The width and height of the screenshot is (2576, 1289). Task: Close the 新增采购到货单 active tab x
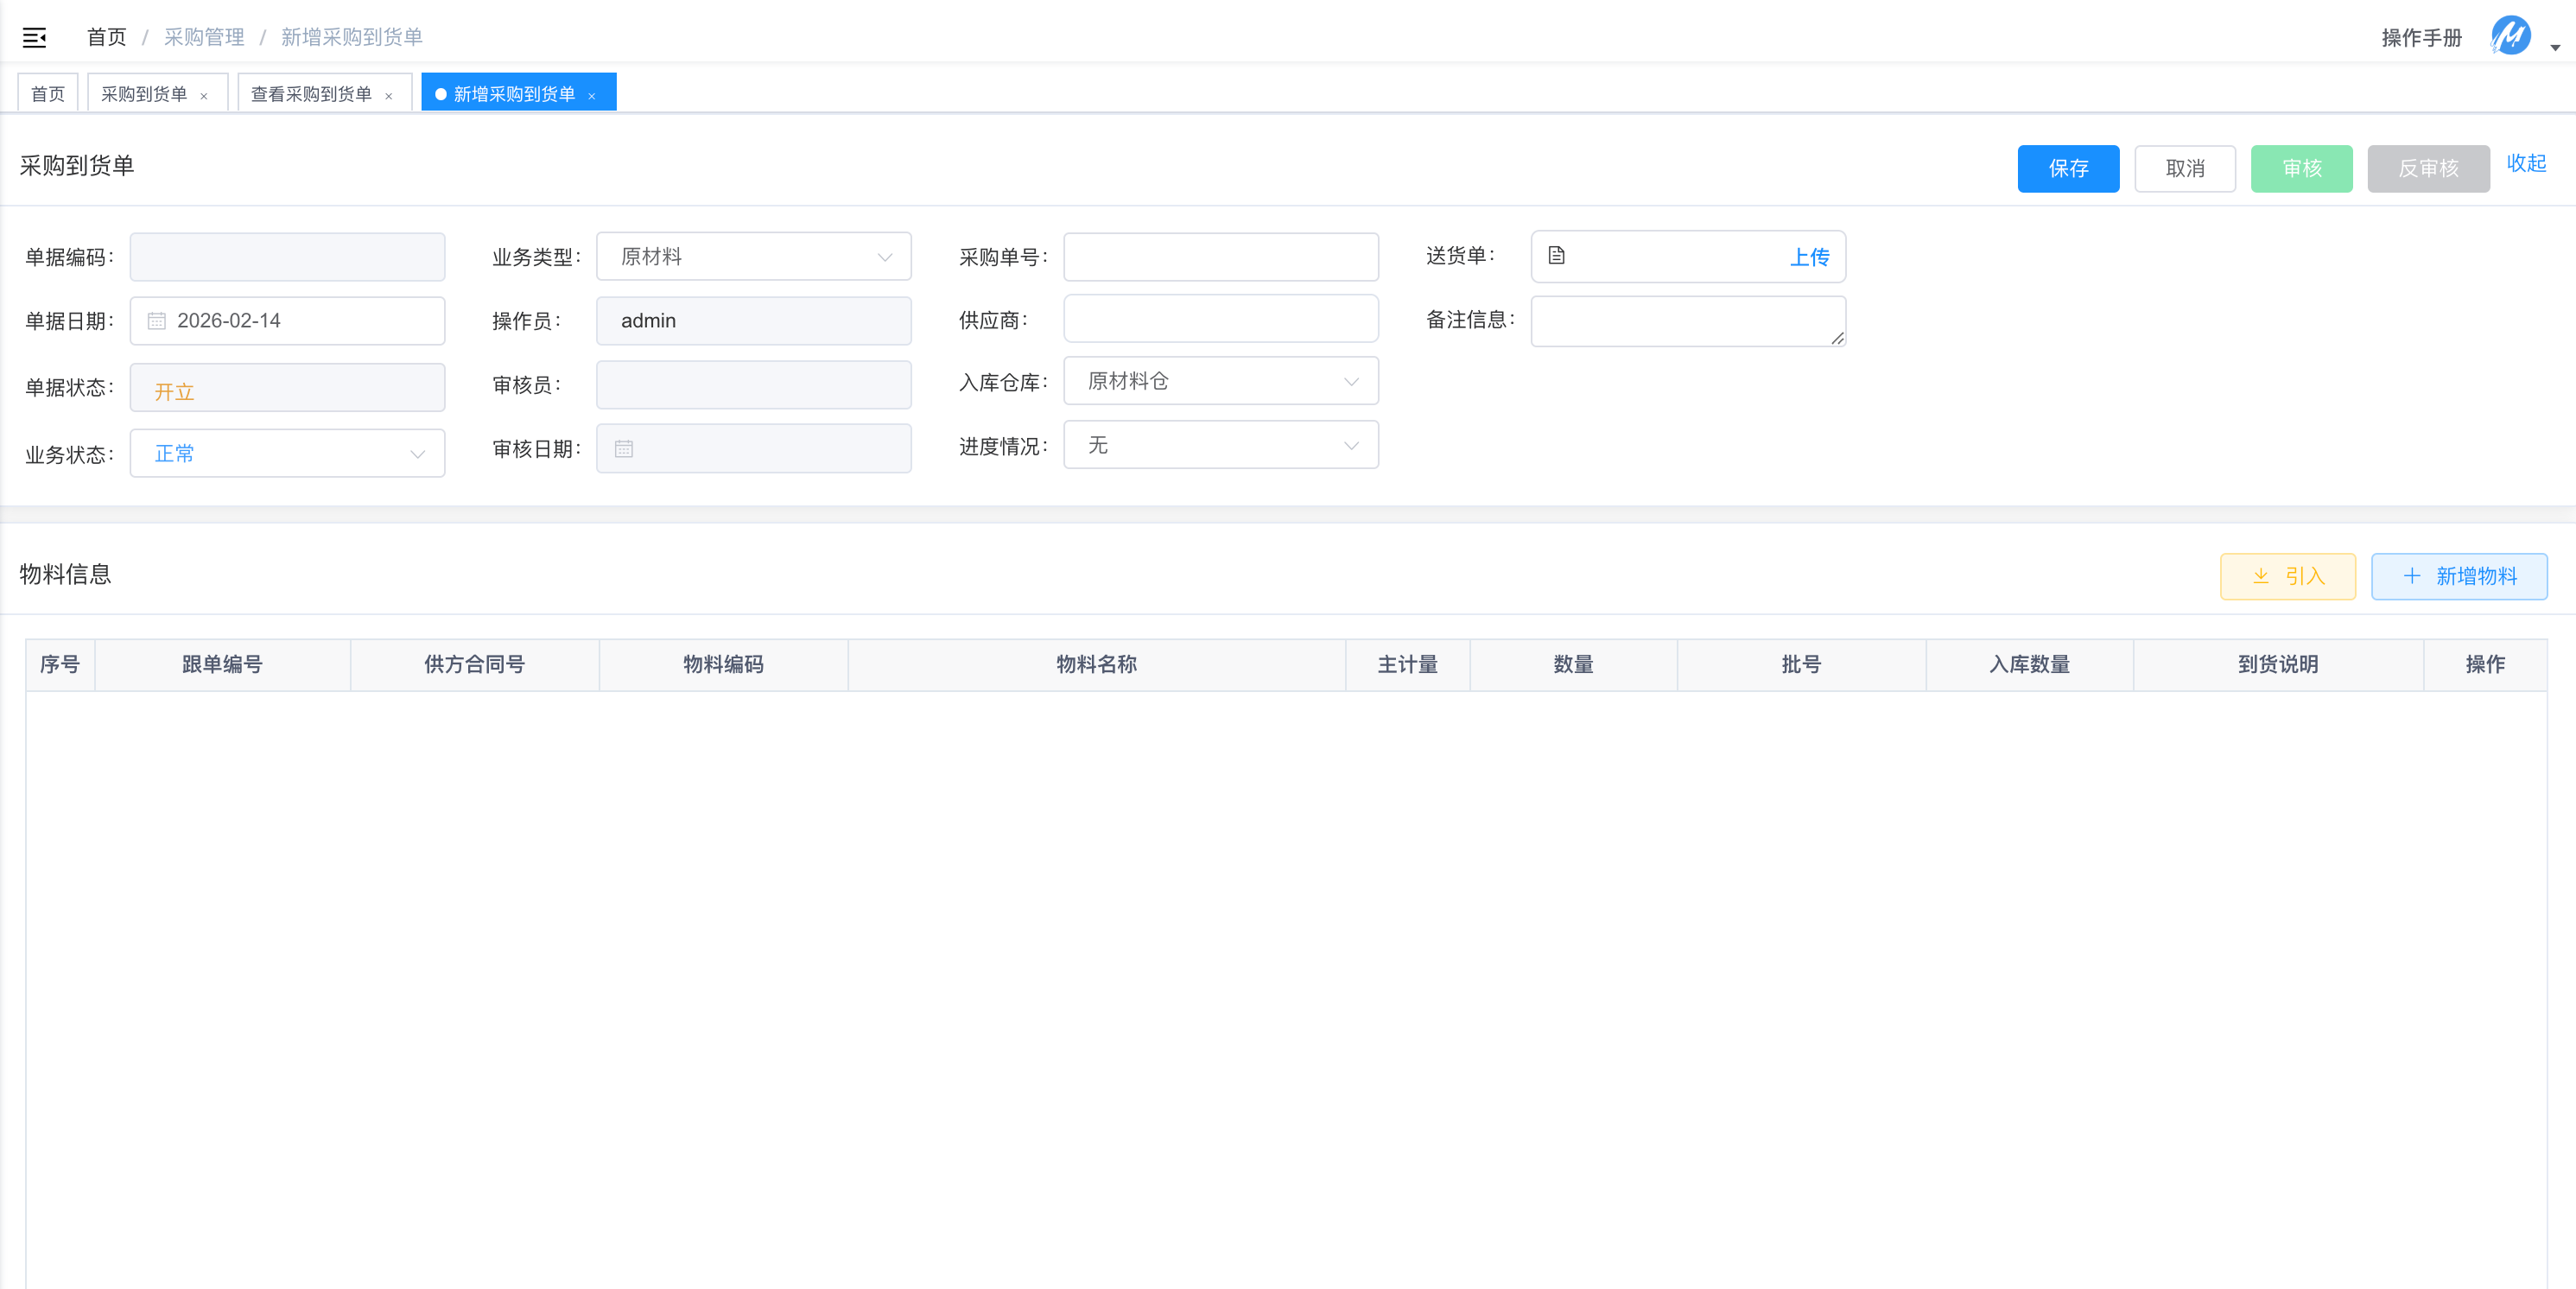tap(592, 96)
